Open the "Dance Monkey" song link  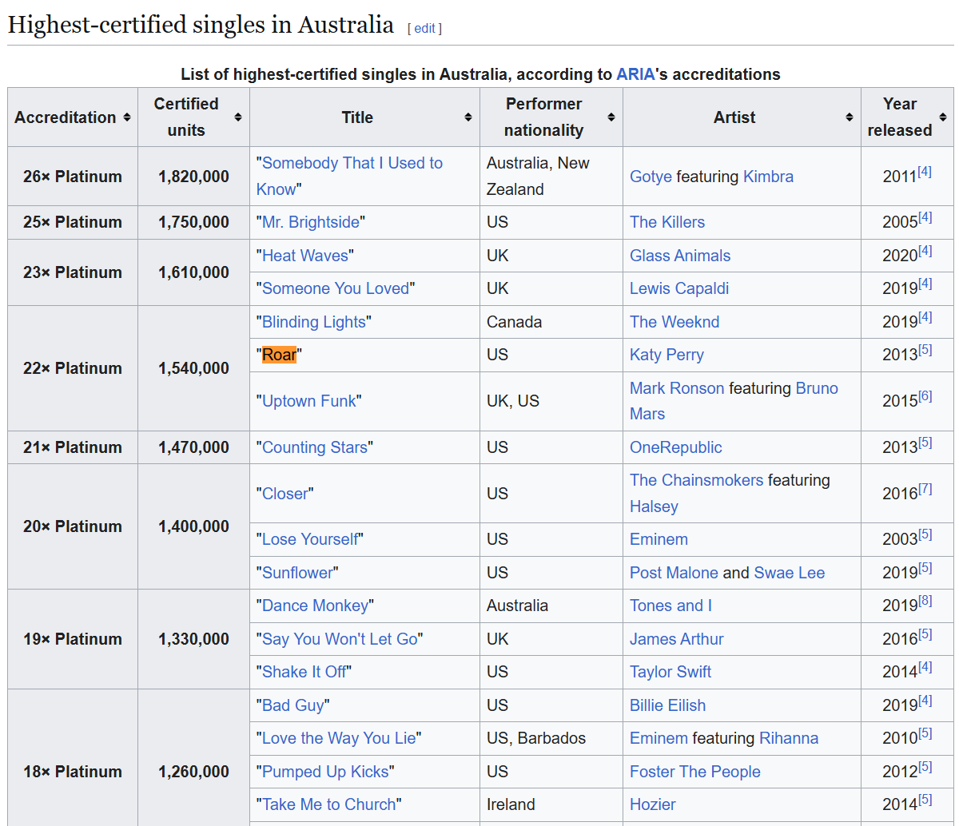coord(315,606)
